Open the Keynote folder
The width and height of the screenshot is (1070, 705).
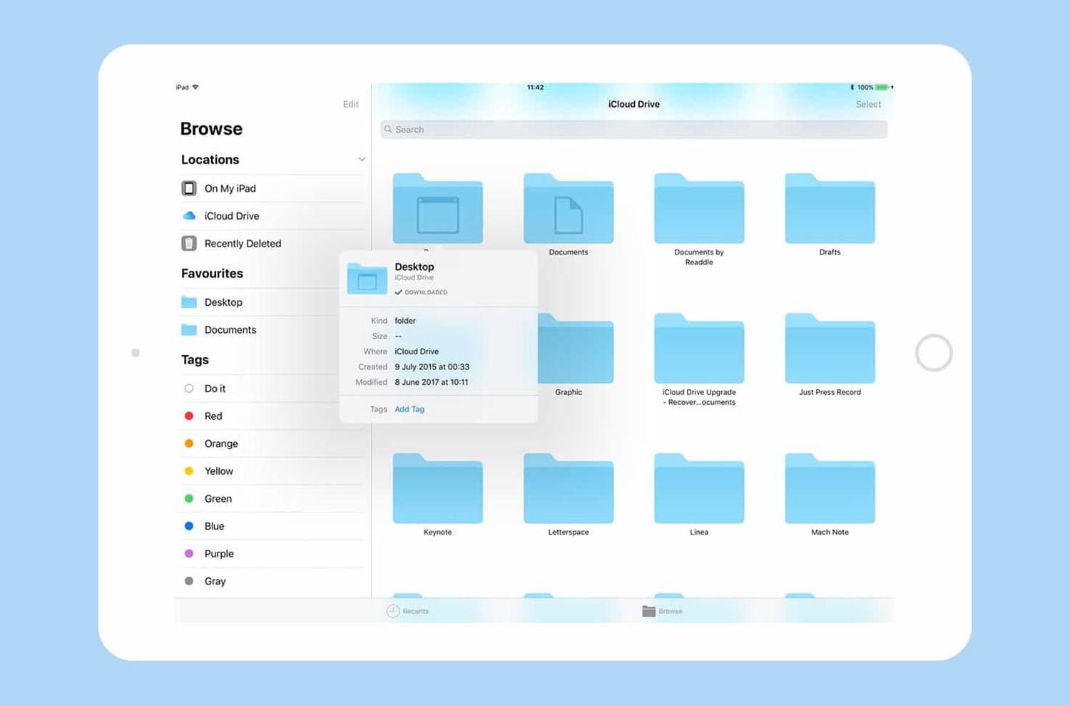438,488
